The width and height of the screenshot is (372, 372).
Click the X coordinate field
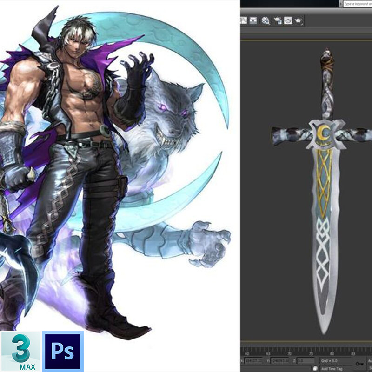pos(253,361)
